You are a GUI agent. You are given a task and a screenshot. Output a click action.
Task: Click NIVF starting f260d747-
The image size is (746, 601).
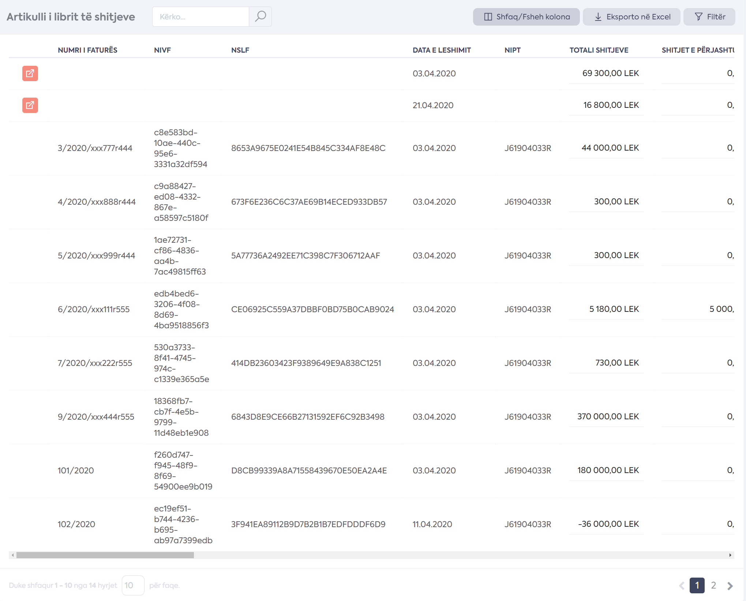coord(183,470)
